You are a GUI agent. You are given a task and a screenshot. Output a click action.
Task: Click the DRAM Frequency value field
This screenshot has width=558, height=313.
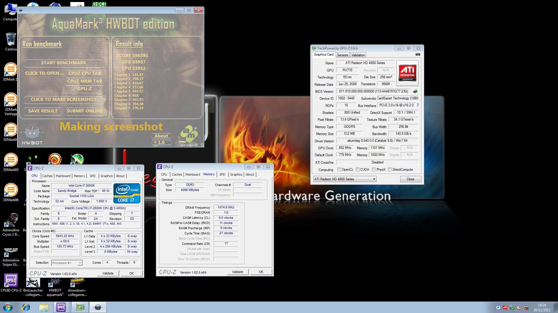[x=226, y=207]
